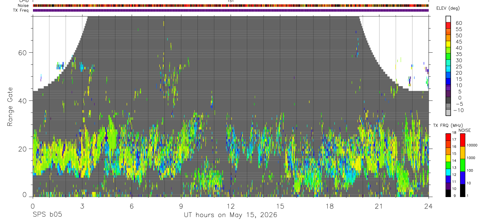The width and height of the screenshot is (482, 223).
Task: Click the 21 hour tick label
Action: pos(379,206)
